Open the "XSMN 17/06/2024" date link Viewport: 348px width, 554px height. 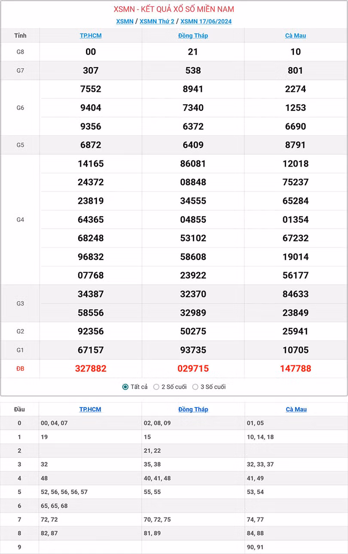click(x=205, y=21)
